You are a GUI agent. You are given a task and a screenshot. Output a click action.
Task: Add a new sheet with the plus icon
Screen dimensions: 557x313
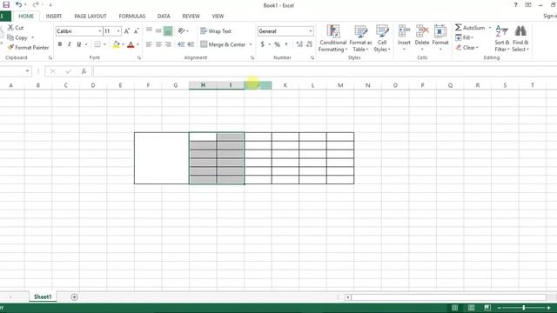74,297
